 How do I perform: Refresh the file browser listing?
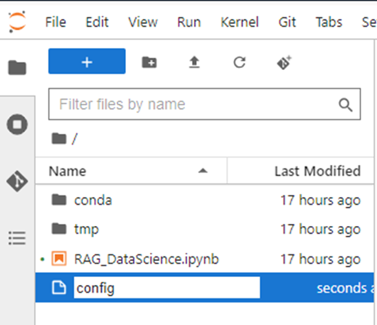pyautogui.click(x=239, y=63)
